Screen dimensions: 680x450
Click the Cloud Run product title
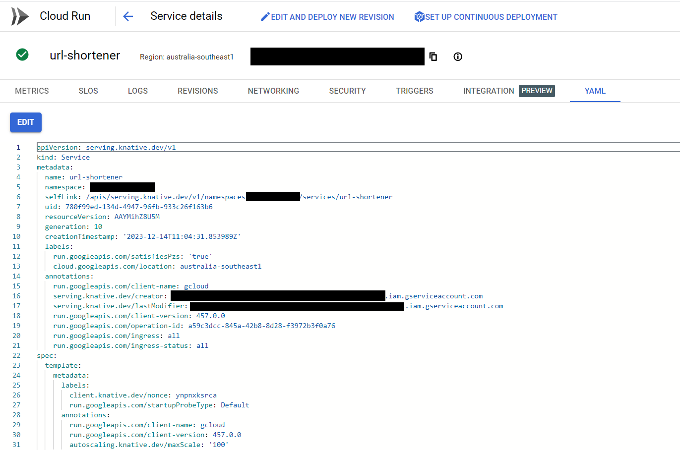(65, 16)
